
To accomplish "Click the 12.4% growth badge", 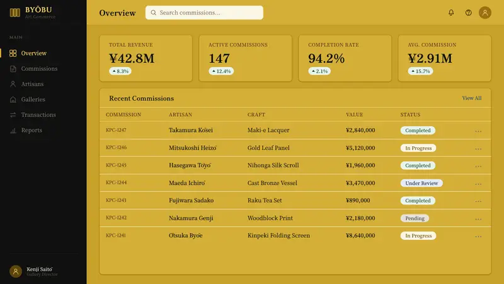I will [221, 71].
